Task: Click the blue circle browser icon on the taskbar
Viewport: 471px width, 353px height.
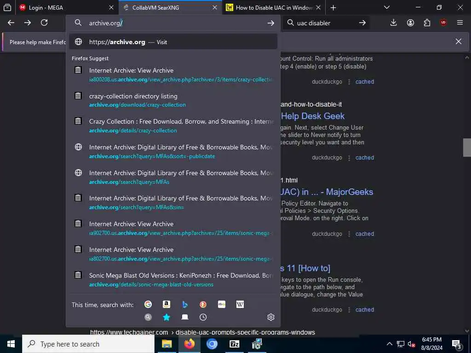Action: (x=212, y=344)
